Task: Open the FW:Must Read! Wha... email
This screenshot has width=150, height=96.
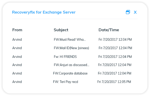Action: point(70,39)
